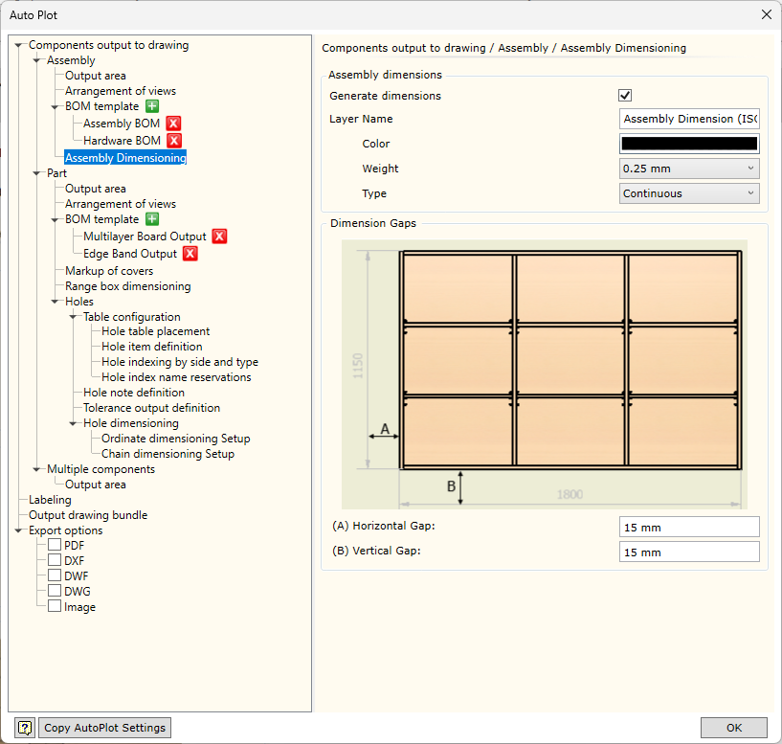Open the Labeling settings
782x744 pixels.
pyautogui.click(x=50, y=500)
